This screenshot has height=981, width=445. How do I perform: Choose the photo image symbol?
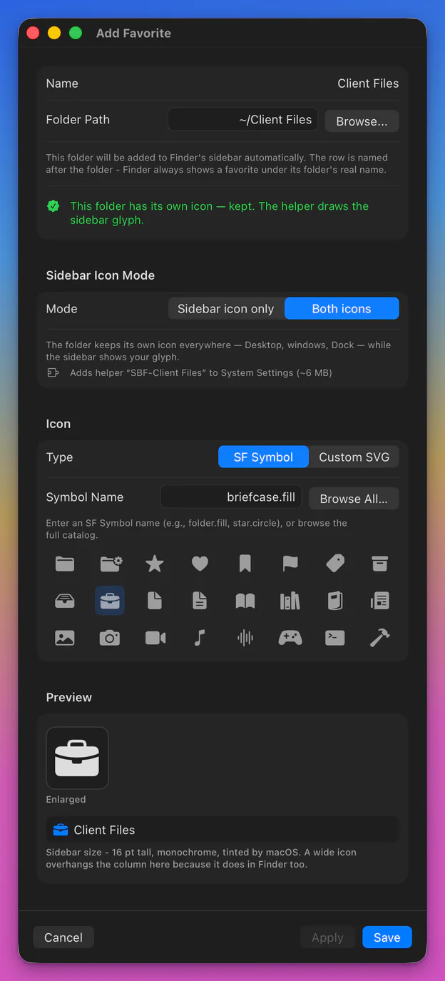point(65,638)
